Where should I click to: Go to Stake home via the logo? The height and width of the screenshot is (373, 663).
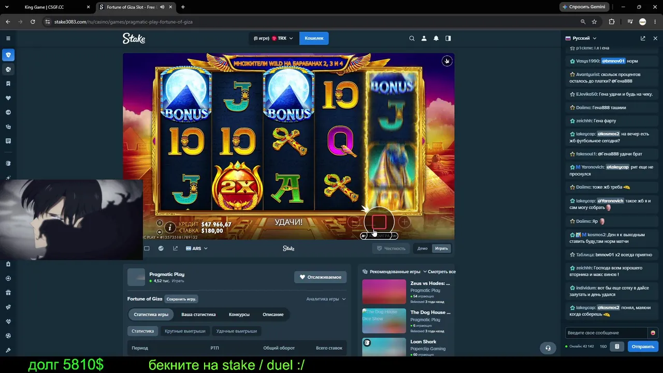click(134, 38)
